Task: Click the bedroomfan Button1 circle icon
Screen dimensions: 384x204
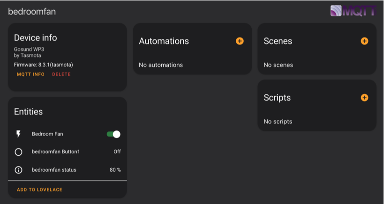Action: pyautogui.click(x=18, y=152)
